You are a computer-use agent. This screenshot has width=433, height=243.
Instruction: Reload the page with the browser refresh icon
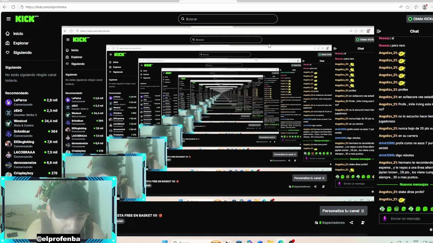[x=13, y=7]
